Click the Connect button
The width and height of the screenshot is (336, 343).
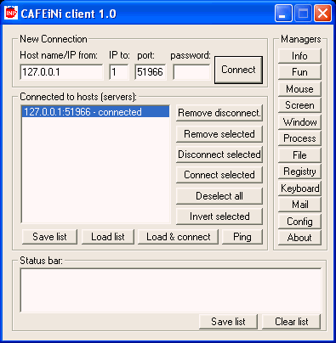(x=238, y=70)
